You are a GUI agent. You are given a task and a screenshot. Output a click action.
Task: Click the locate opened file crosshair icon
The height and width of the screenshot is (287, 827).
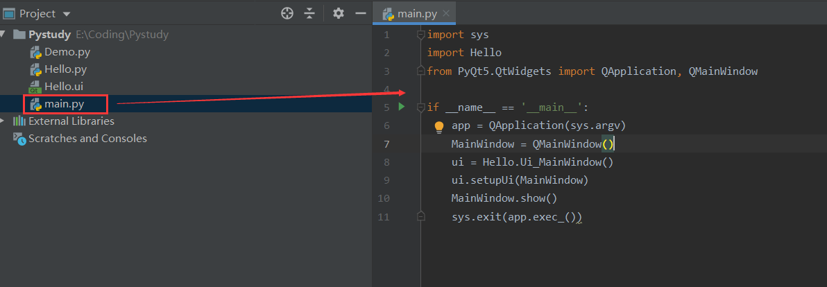coord(287,13)
